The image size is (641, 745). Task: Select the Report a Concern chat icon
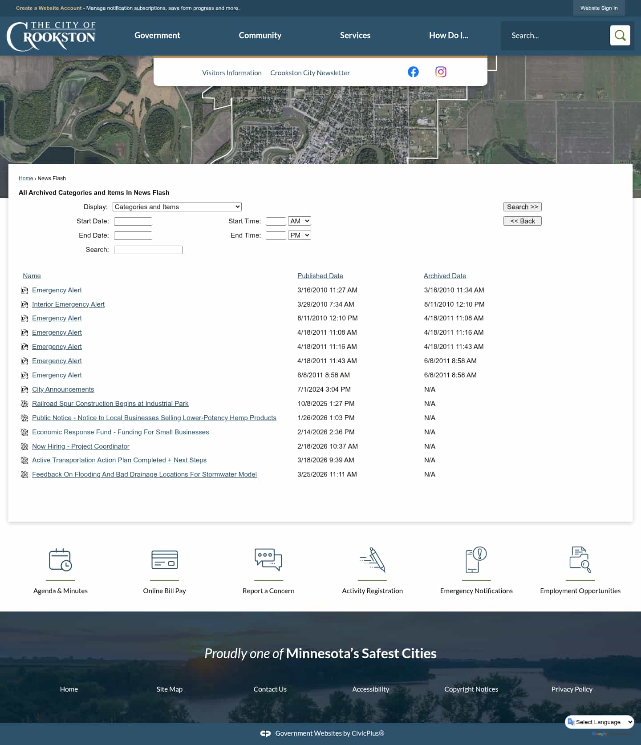tap(268, 559)
